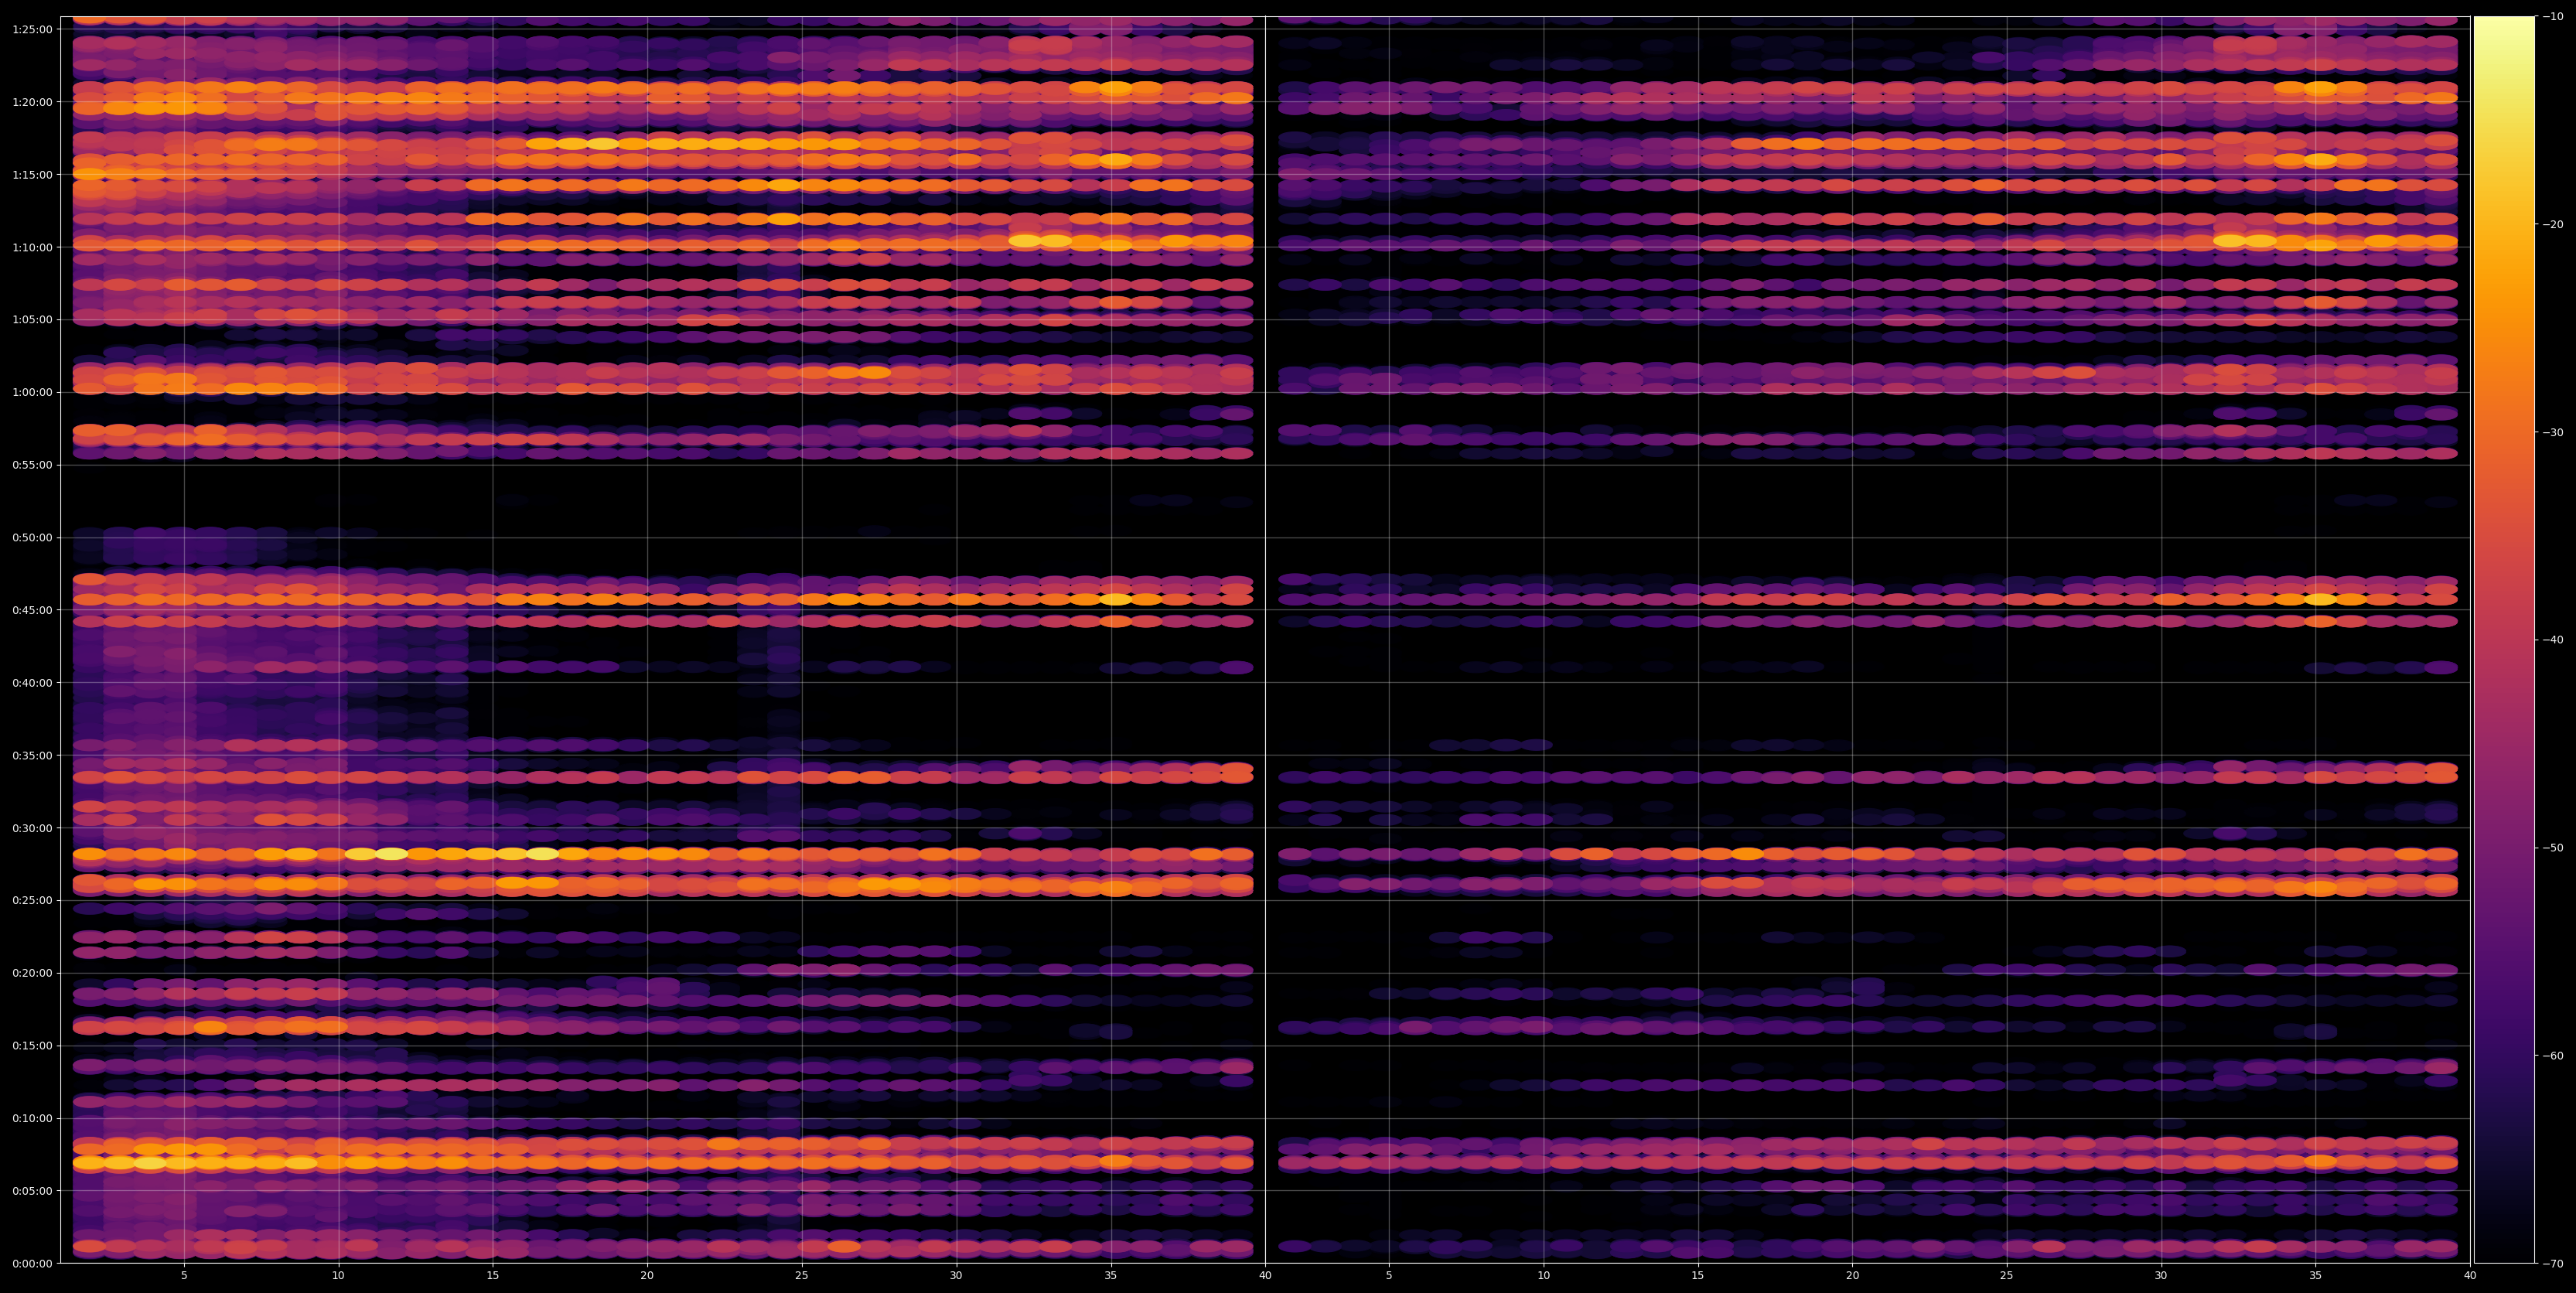Click x-axis label 20 under the left heatmap
The height and width of the screenshot is (1293, 2576).
(x=647, y=1276)
